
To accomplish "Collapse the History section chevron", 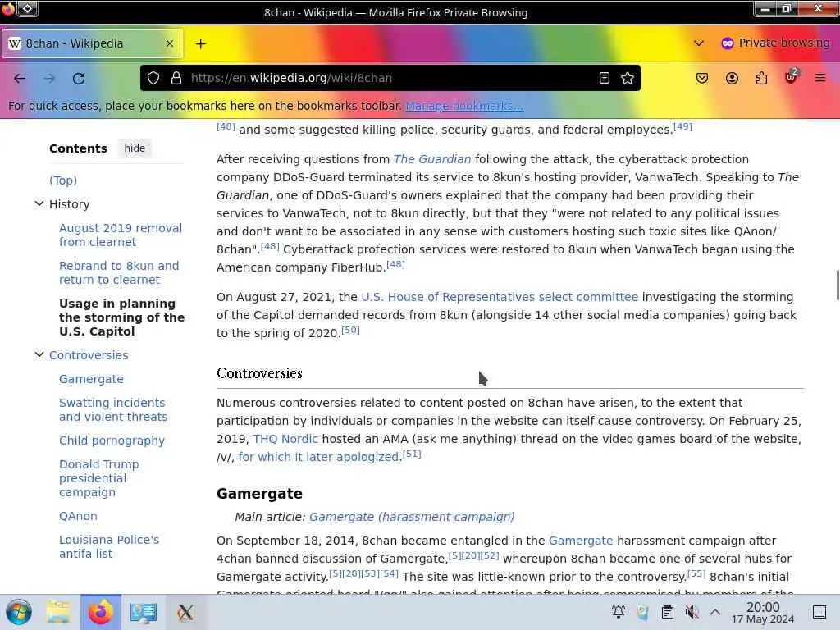I will (x=39, y=203).
